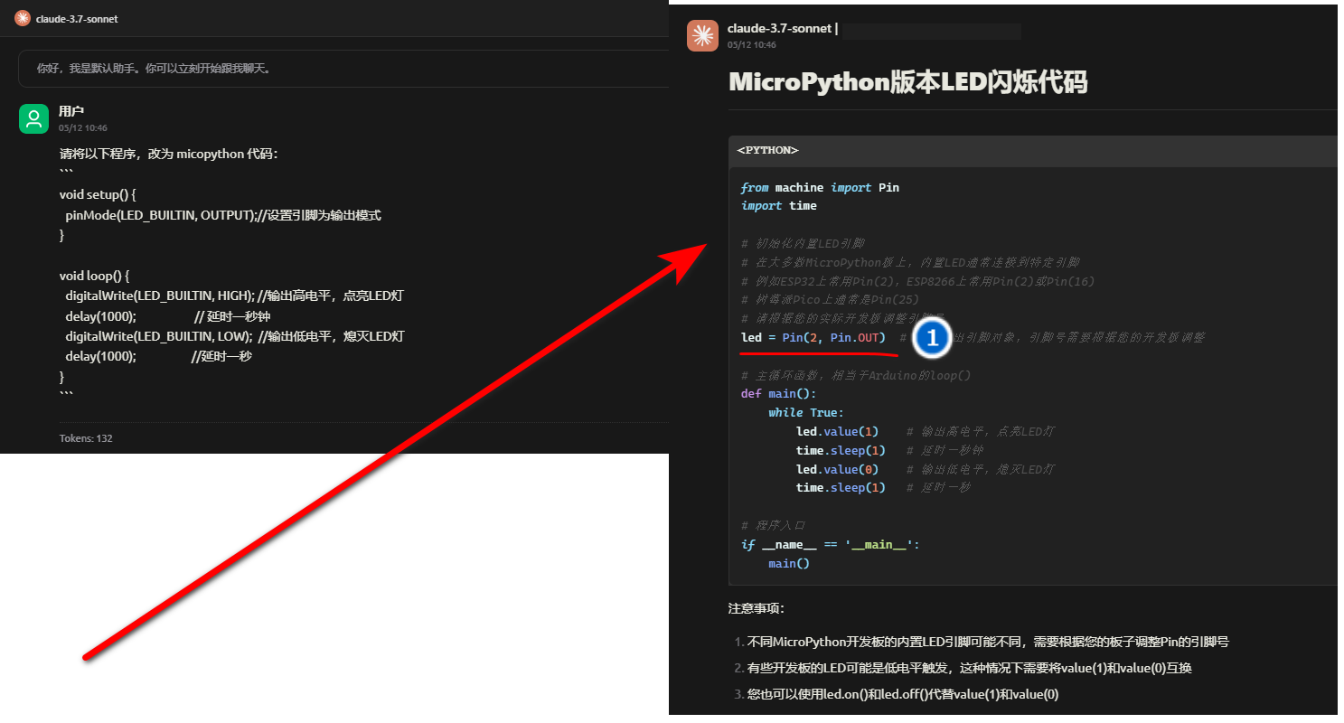Open the claude-3.7-sonnet title in the left header
The height and width of the screenshot is (723, 1344).
coord(77,19)
